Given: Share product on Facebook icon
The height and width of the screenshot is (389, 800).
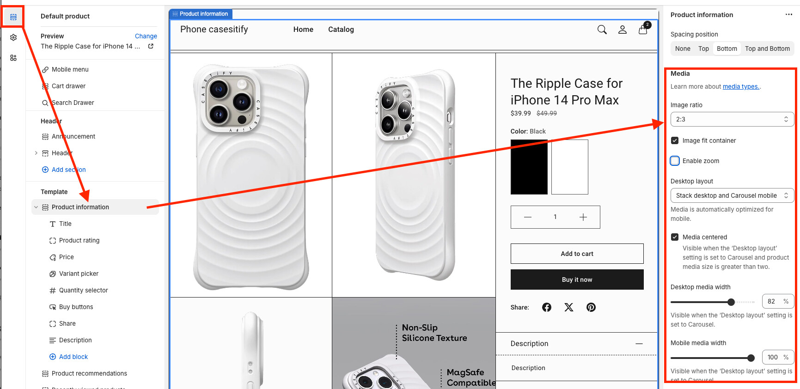Looking at the screenshot, I should (547, 307).
